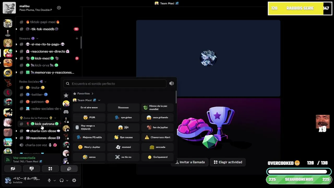Start screen share in voice panel
The width and height of the screenshot is (334, 188).
coord(32,169)
